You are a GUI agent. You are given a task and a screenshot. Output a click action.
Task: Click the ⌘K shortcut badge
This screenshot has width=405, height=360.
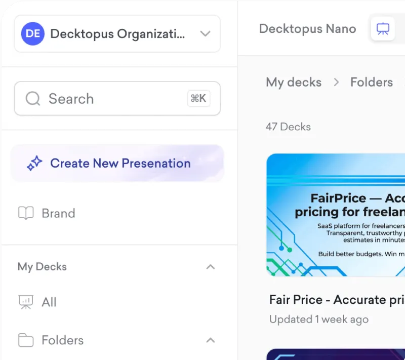point(198,98)
